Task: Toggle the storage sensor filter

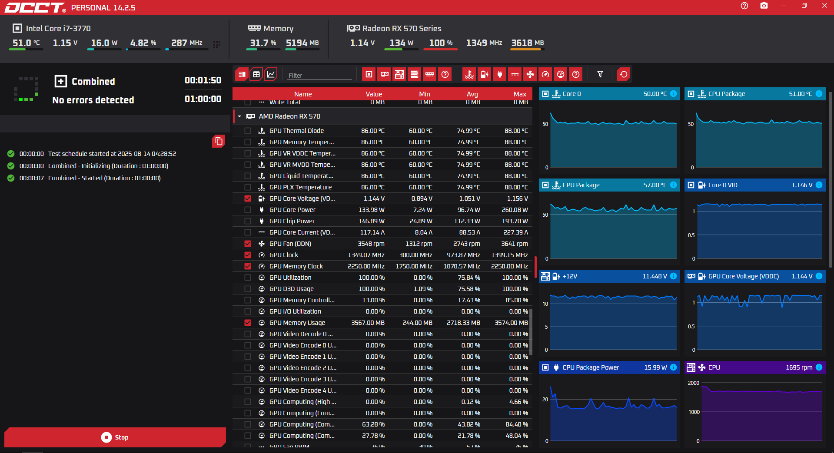Action: pos(415,74)
